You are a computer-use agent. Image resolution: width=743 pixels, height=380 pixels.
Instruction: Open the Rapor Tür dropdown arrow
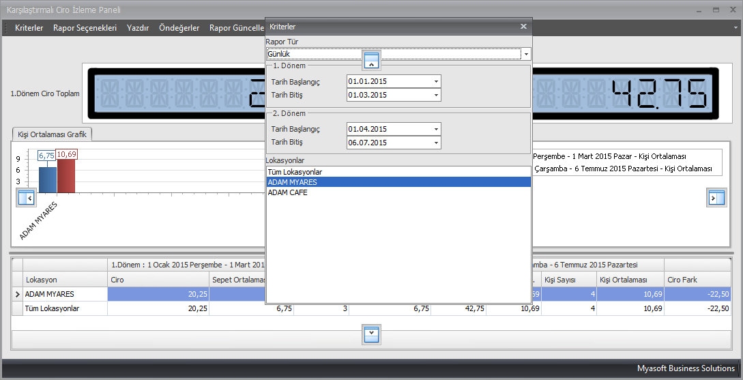pyautogui.click(x=526, y=54)
